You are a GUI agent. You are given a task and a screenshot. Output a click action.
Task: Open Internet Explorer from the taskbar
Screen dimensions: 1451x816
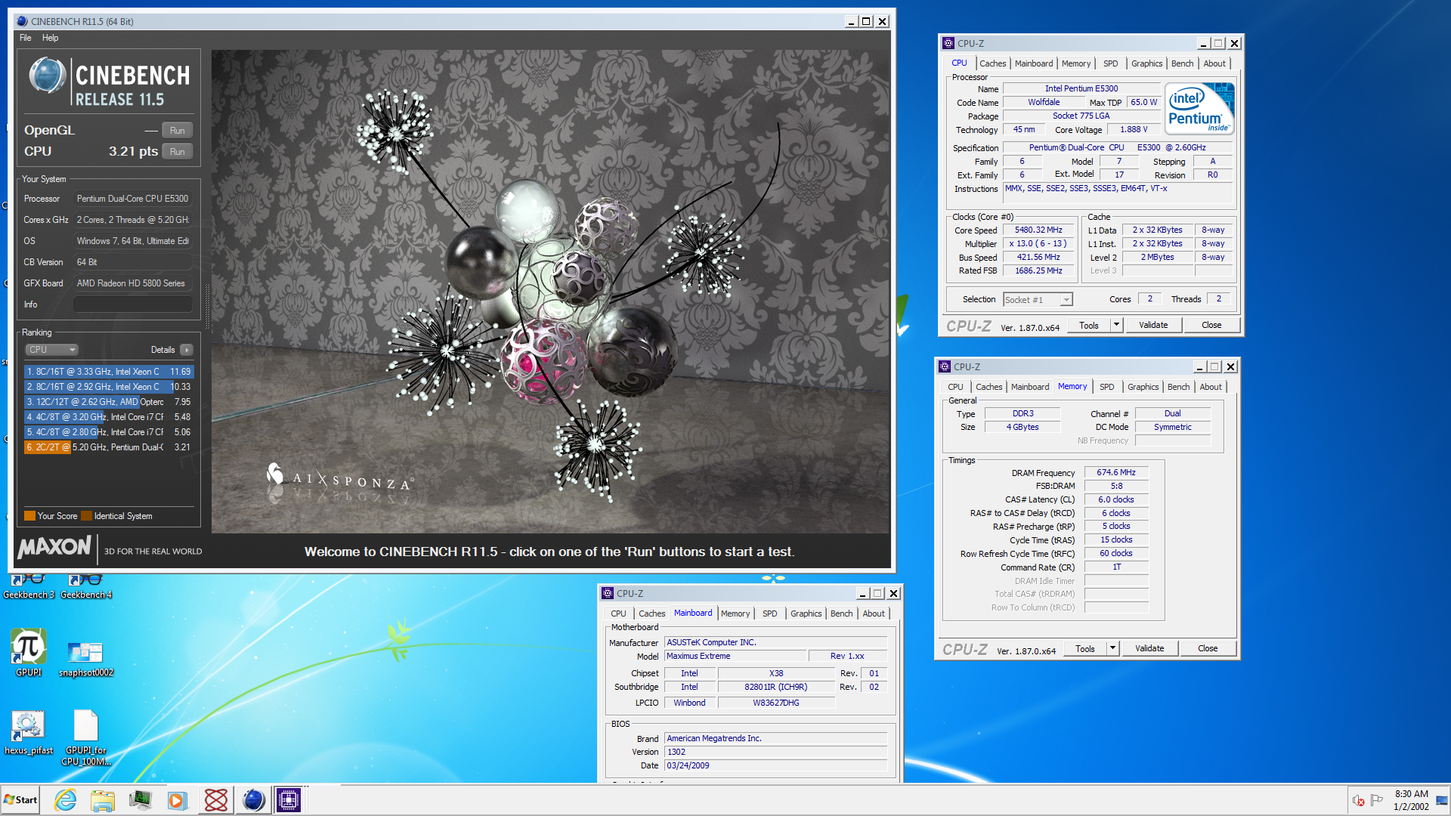click(x=66, y=799)
